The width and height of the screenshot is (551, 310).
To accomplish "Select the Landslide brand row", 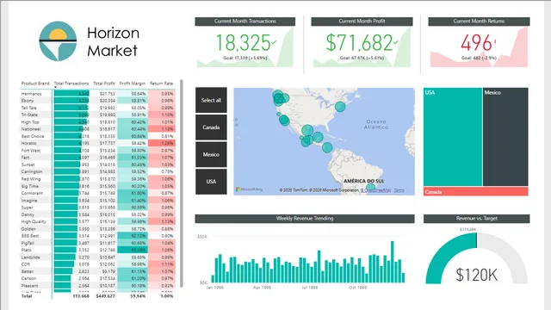I will point(97,257).
